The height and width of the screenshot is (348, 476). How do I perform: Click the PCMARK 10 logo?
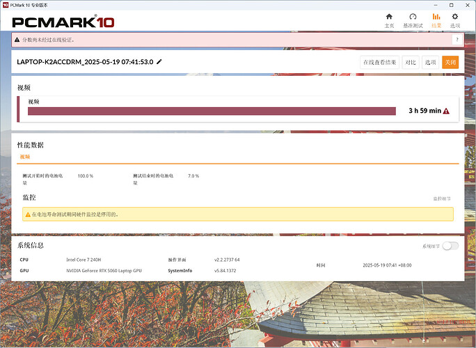(x=63, y=22)
